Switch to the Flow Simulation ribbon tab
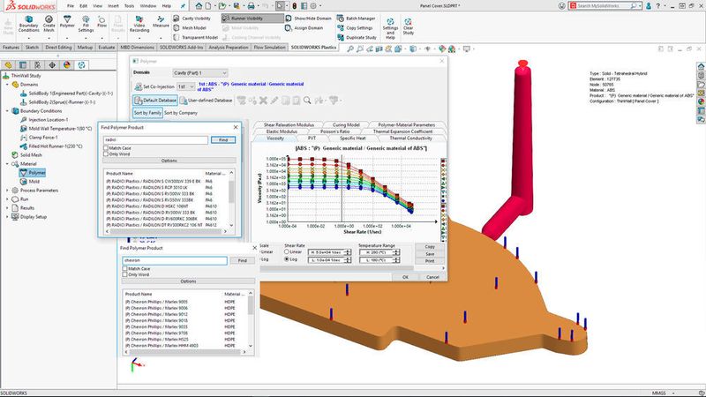The height and width of the screenshot is (397, 706). (269, 48)
